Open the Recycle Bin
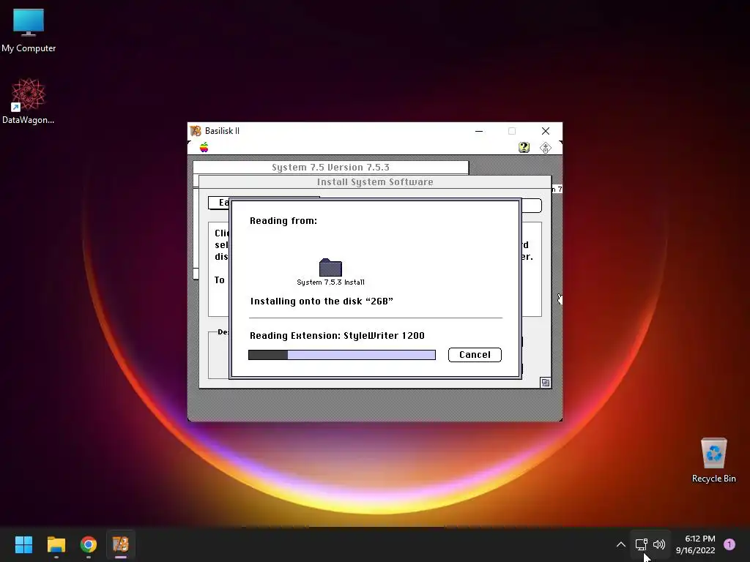 point(713,460)
